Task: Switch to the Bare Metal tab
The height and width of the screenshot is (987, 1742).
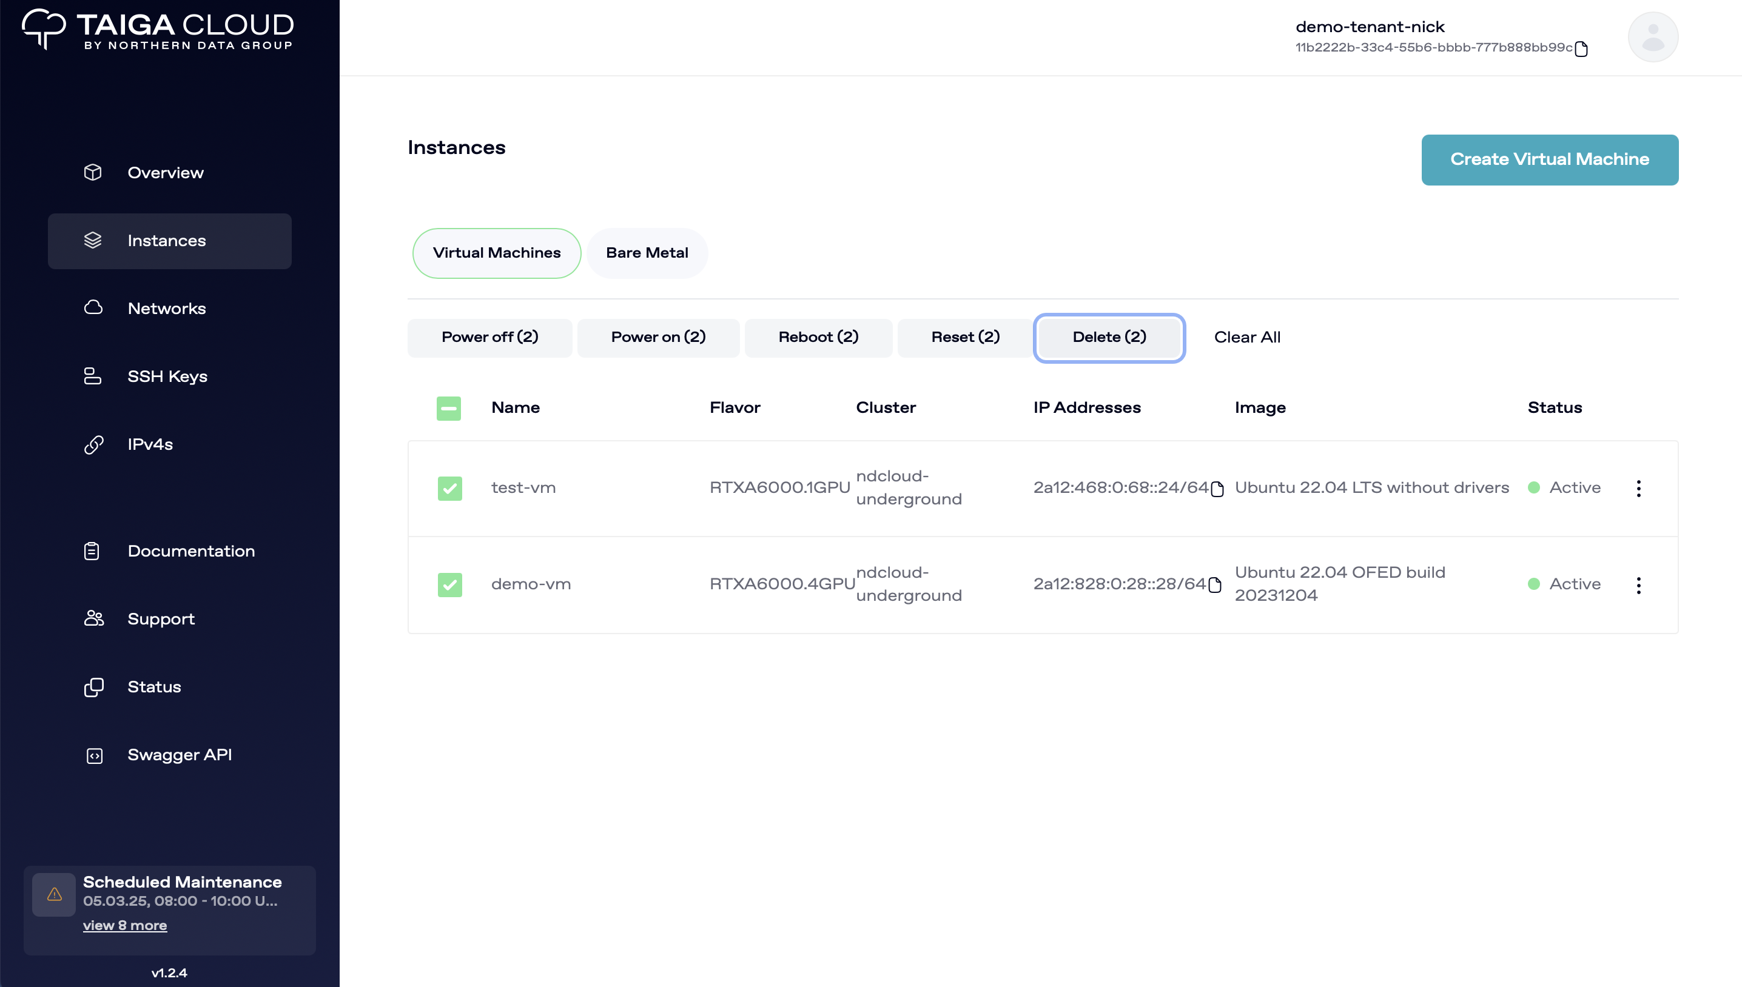Action: coord(646,253)
